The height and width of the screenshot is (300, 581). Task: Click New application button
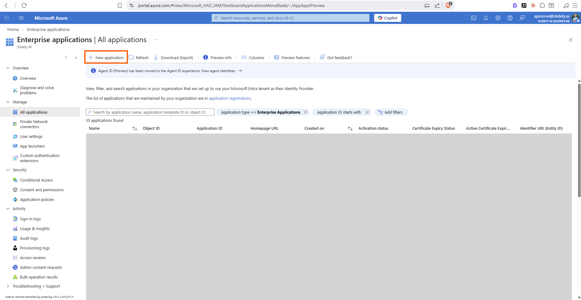tap(106, 58)
